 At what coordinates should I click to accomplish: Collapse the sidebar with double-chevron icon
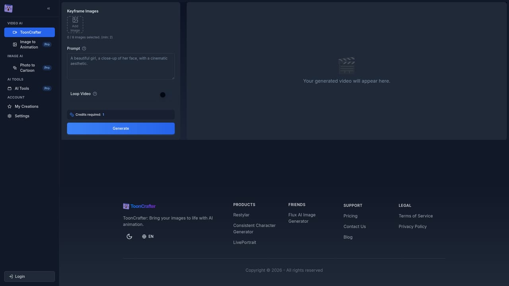pyautogui.click(x=49, y=8)
